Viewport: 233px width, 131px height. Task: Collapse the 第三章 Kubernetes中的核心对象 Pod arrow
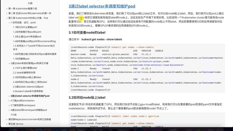click(x=7, y=18)
